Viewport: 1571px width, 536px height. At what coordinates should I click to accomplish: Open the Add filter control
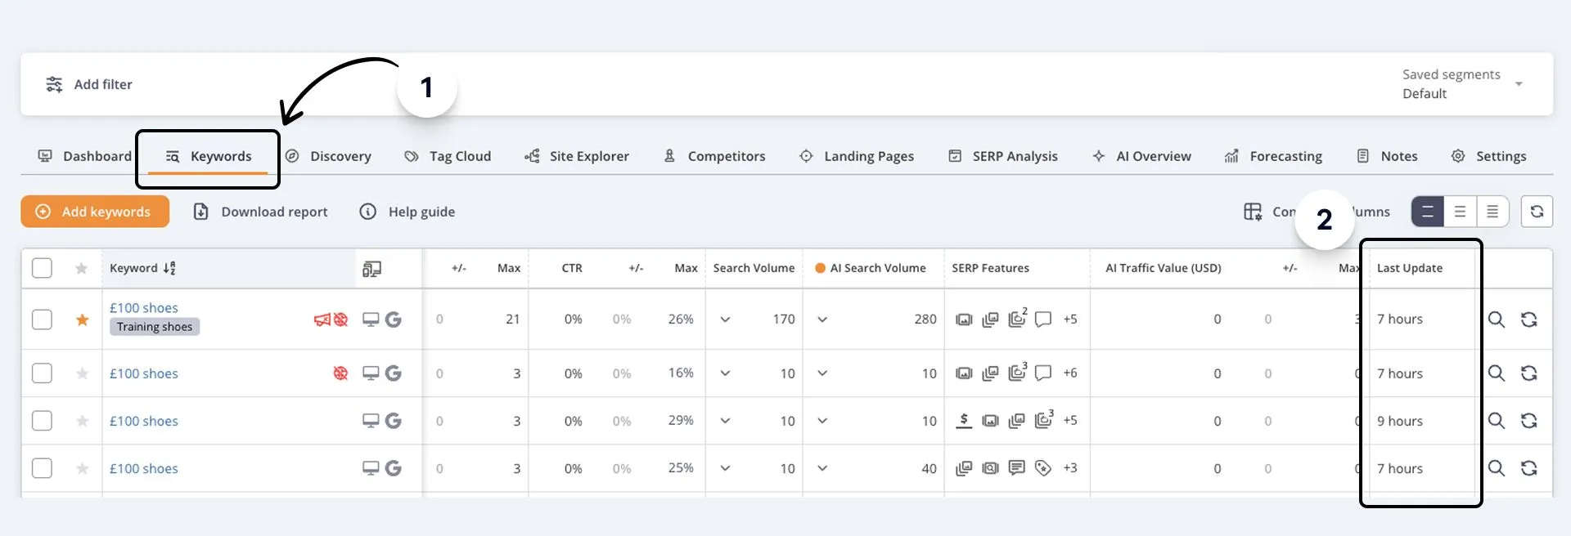pyautogui.click(x=89, y=84)
